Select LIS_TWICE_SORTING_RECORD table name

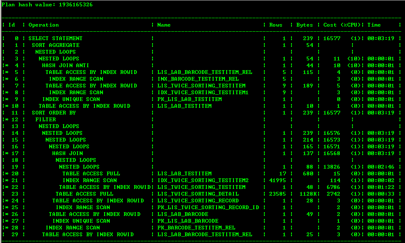(198, 200)
